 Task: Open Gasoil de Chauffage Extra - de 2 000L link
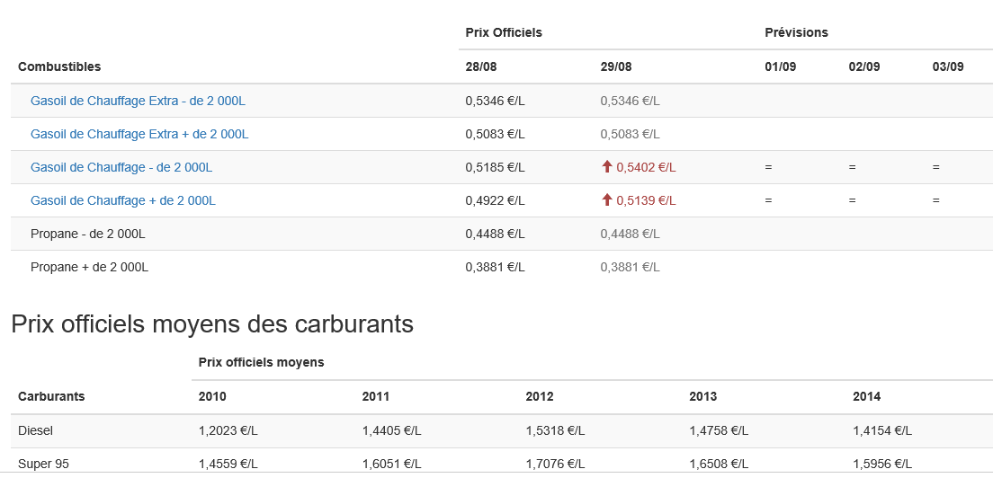pyautogui.click(x=138, y=101)
